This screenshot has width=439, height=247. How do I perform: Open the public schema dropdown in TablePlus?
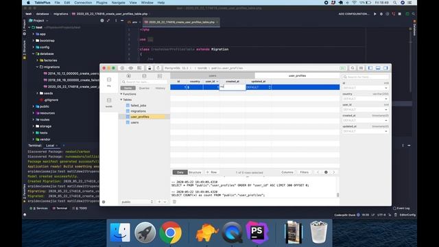(x=137, y=202)
